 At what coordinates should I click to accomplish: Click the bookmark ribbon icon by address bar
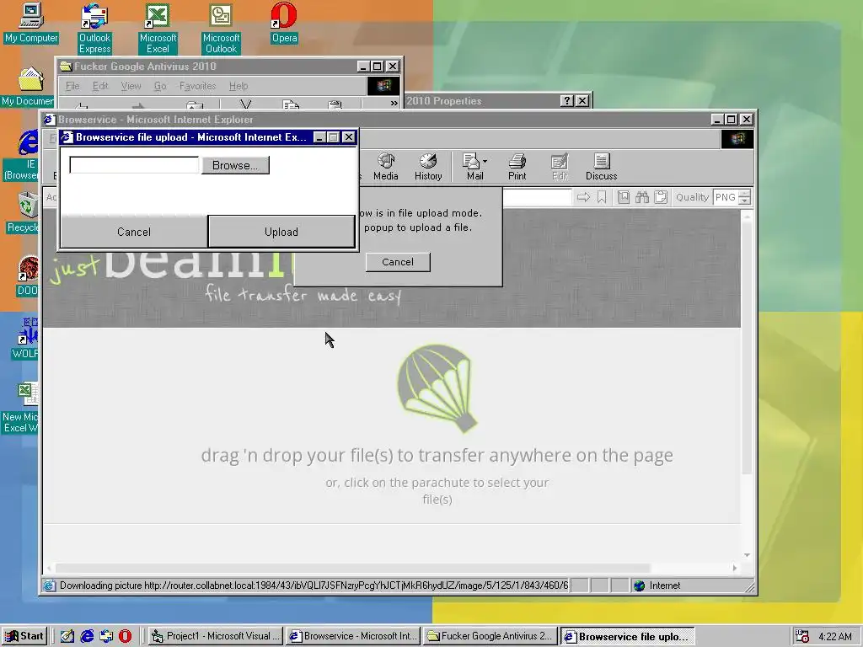[602, 197]
